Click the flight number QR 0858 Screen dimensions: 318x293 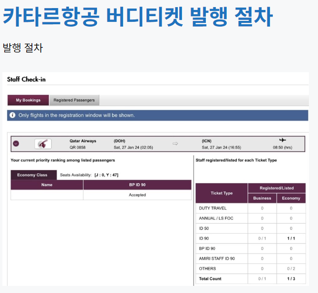tap(77, 148)
